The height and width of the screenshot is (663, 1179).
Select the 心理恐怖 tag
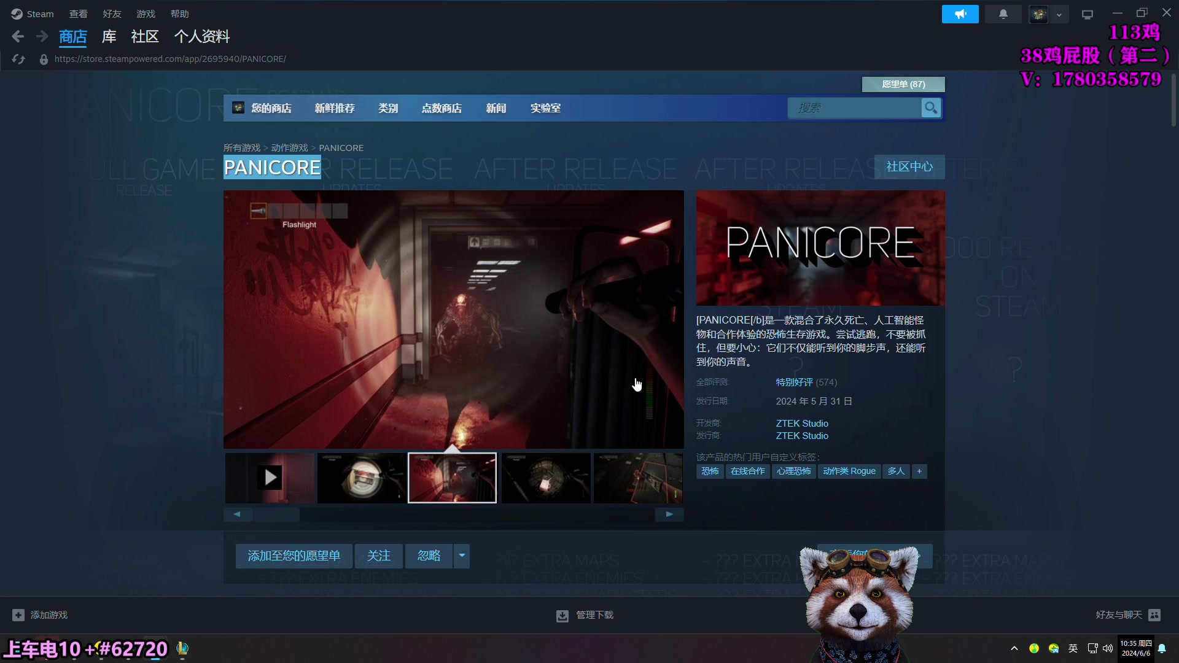coord(793,471)
